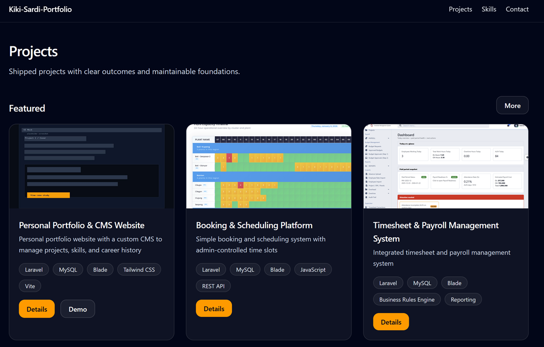The image size is (544, 347).
Task: Click the More button in Featured section
Action: pyautogui.click(x=512, y=105)
